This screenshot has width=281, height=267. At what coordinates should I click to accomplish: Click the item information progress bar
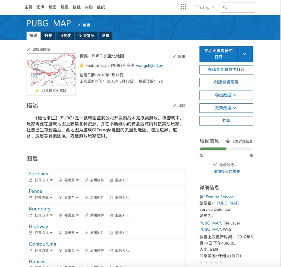pos(226,149)
